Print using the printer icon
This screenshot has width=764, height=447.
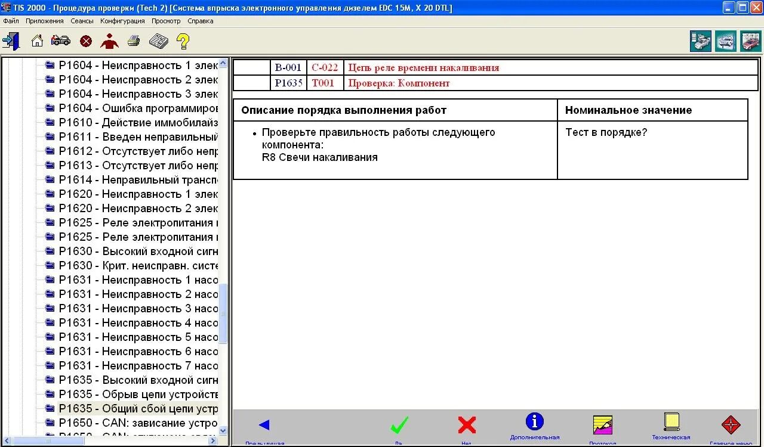[x=134, y=41]
